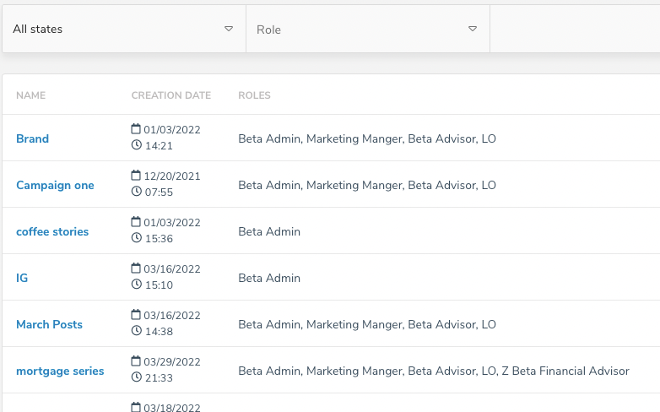Click the clock icon beside 15:10
Viewport: 660px width, 412px height.
coord(137,284)
